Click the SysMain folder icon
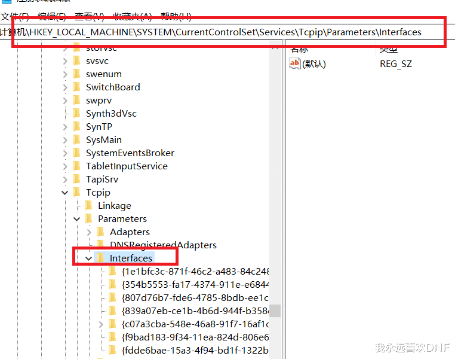Image resolution: width=455 pixels, height=359 pixels. pyautogui.click(x=77, y=140)
